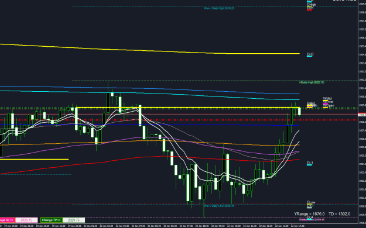Select the take-profit price field 2029.75
The height and width of the screenshot is (228, 366).
click(x=74, y=220)
